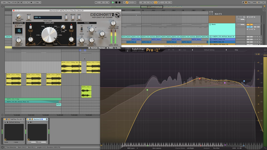Click the large Resampler FREQUENCY knob
The image size is (267, 150).
click(49, 35)
